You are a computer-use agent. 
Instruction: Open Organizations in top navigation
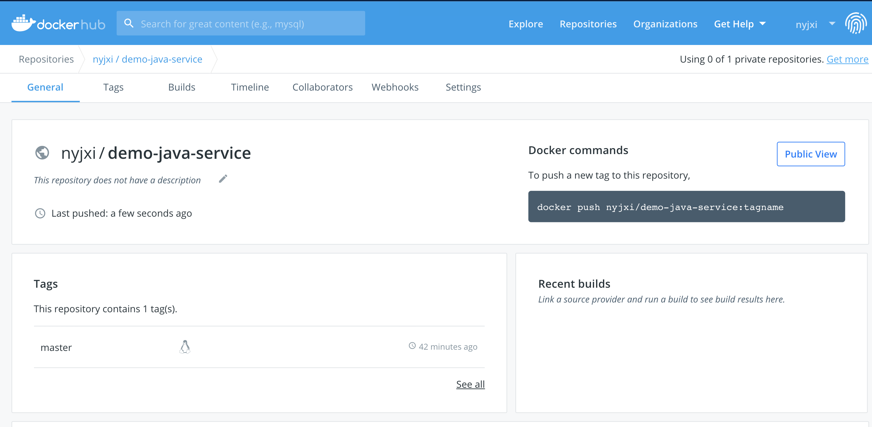click(x=665, y=24)
